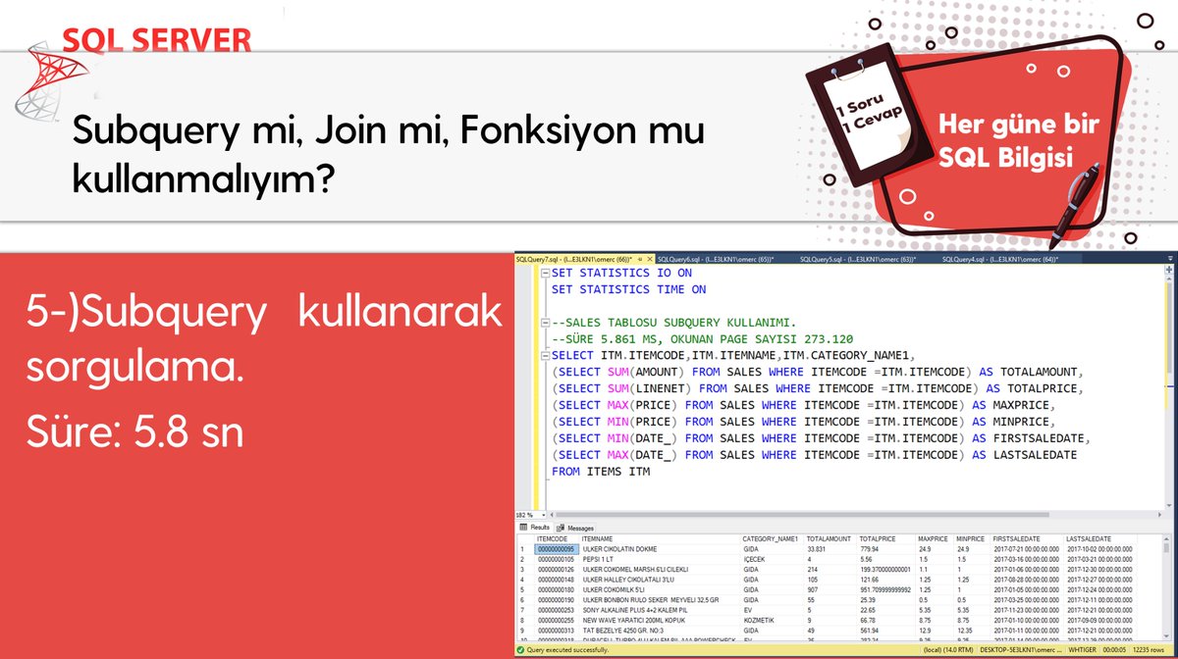Open the SQLQuery6.sql query tab
This screenshot has height=659, width=1178.
[716, 260]
